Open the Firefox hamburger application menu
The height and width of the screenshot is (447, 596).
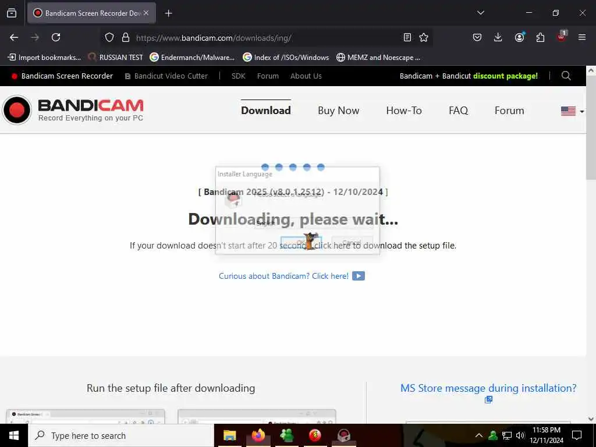tap(581, 37)
